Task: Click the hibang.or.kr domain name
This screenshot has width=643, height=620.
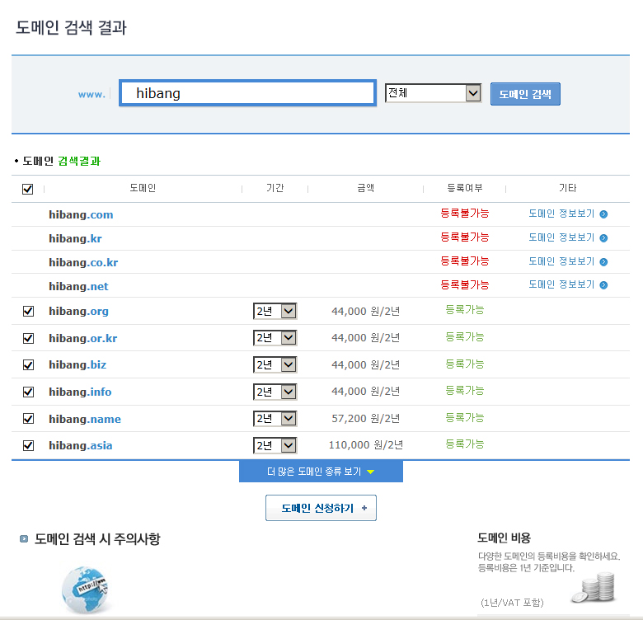Action: click(82, 338)
